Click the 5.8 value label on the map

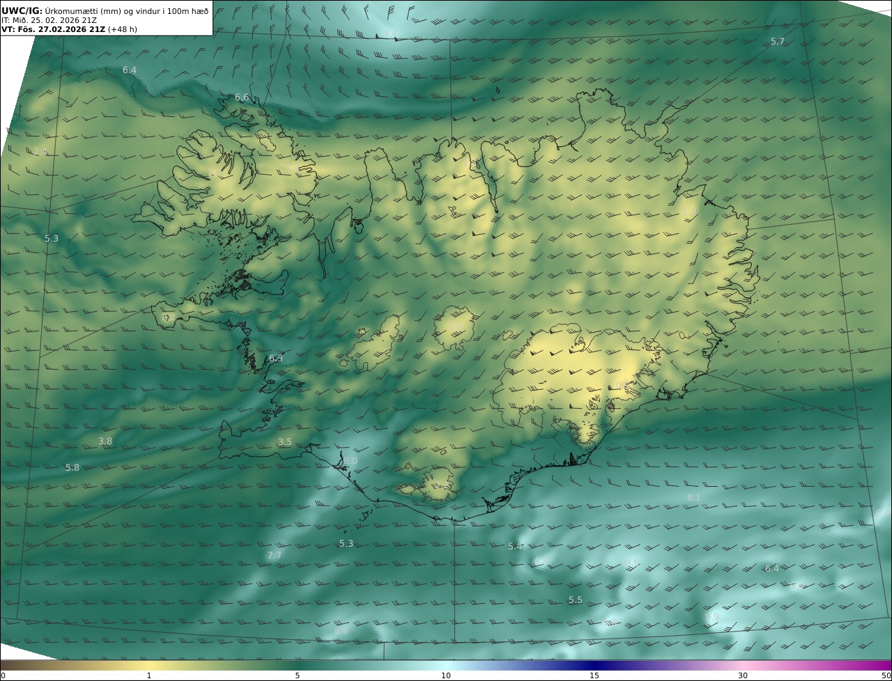click(x=72, y=468)
